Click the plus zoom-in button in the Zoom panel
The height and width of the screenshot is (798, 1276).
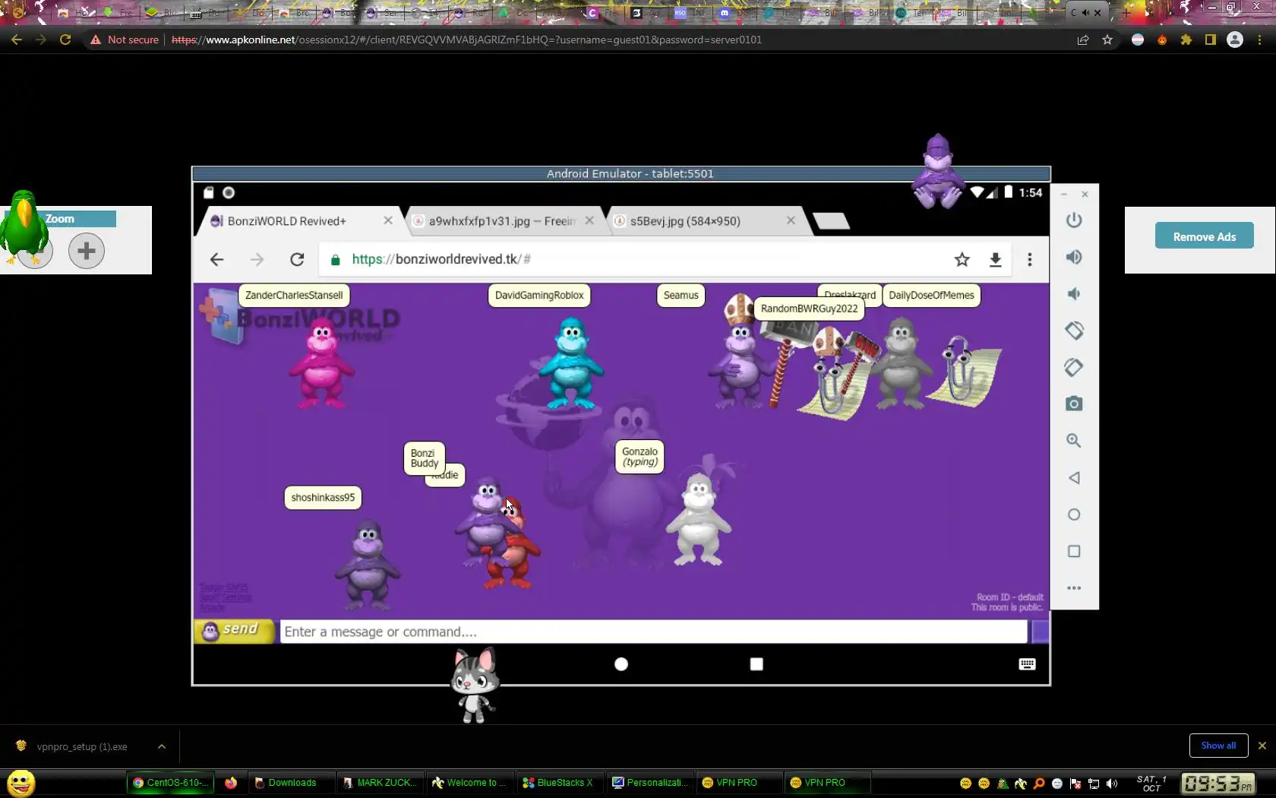(87, 251)
